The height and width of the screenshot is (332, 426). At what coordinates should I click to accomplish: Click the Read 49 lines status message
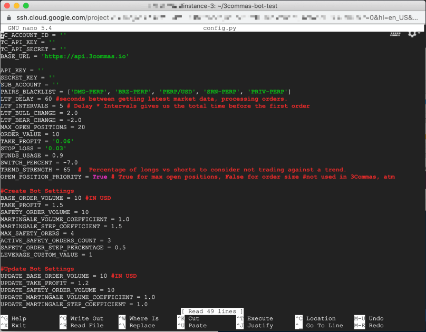pos(211,311)
